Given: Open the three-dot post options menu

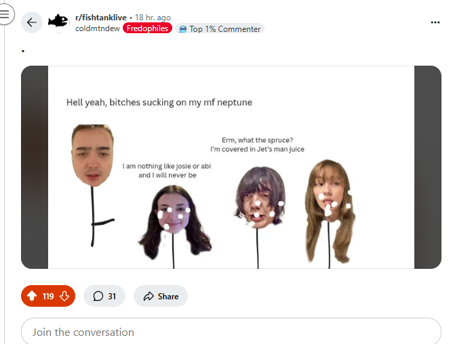Looking at the screenshot, I should (x=435, y=22).
